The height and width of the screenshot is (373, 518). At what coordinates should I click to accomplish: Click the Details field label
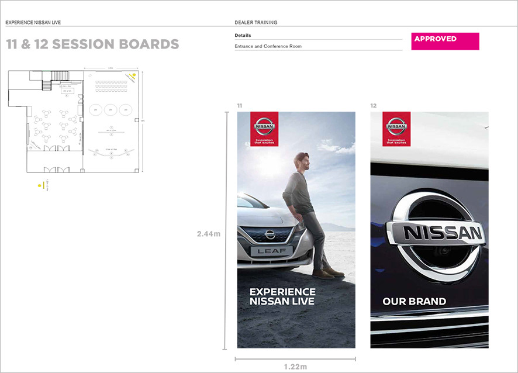point(243,36)
